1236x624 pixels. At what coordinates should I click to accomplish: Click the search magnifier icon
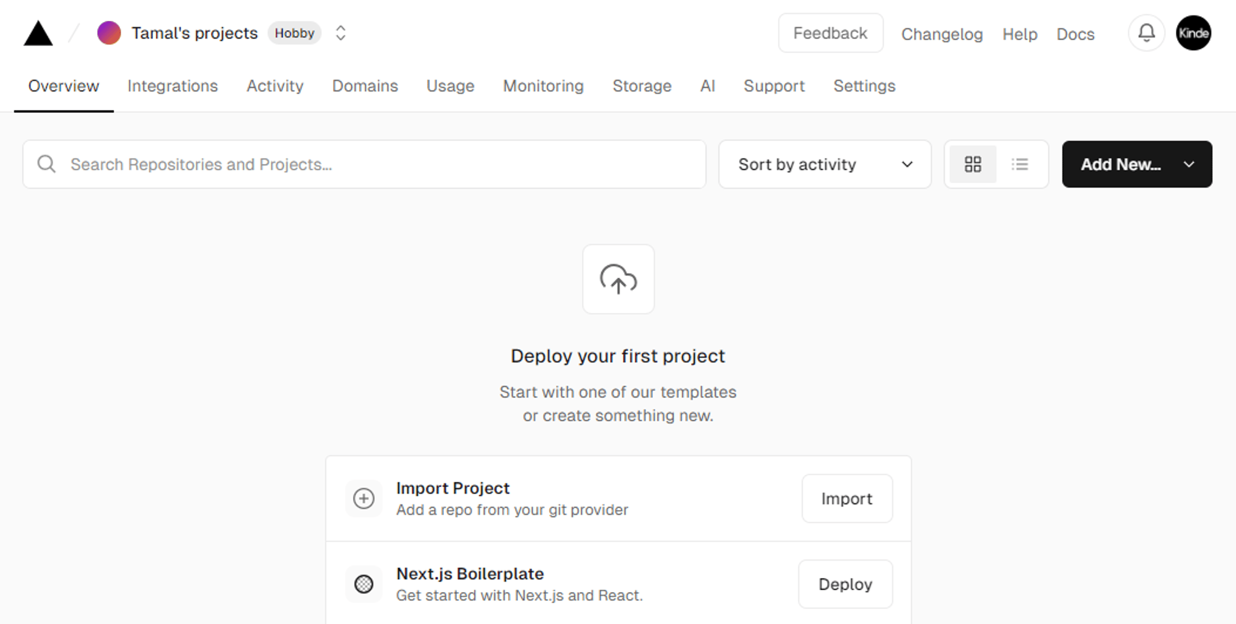(47, 164)
